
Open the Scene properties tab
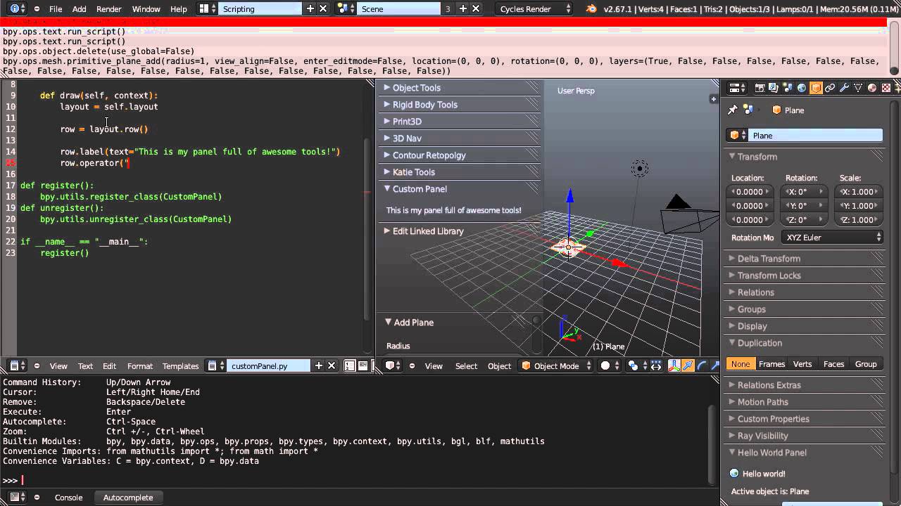coord(788,88)
